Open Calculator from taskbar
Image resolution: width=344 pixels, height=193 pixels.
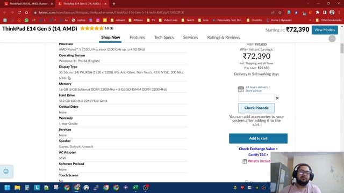[x=27, y=188]
